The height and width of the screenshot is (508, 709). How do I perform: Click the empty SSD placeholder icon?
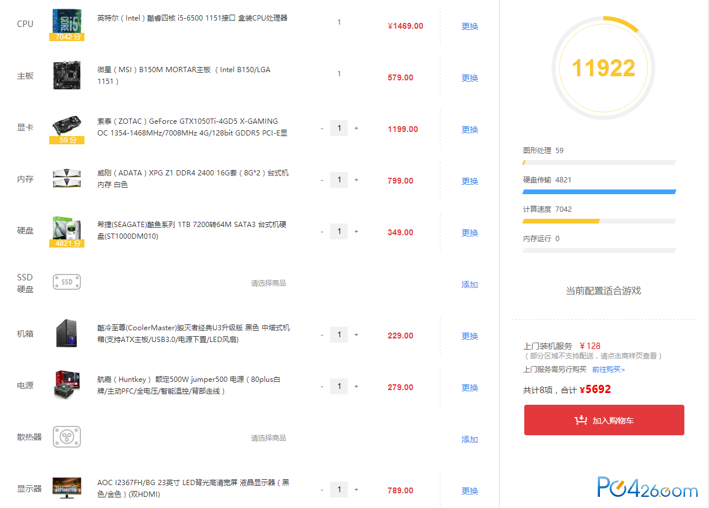[67, 282]
